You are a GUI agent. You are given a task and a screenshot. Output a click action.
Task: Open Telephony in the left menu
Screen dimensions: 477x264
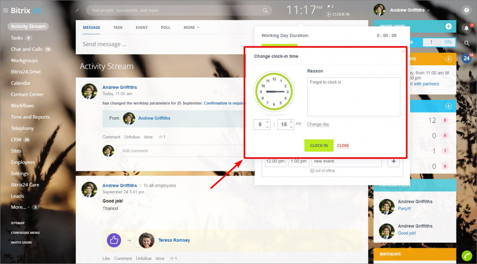point(22,128)
